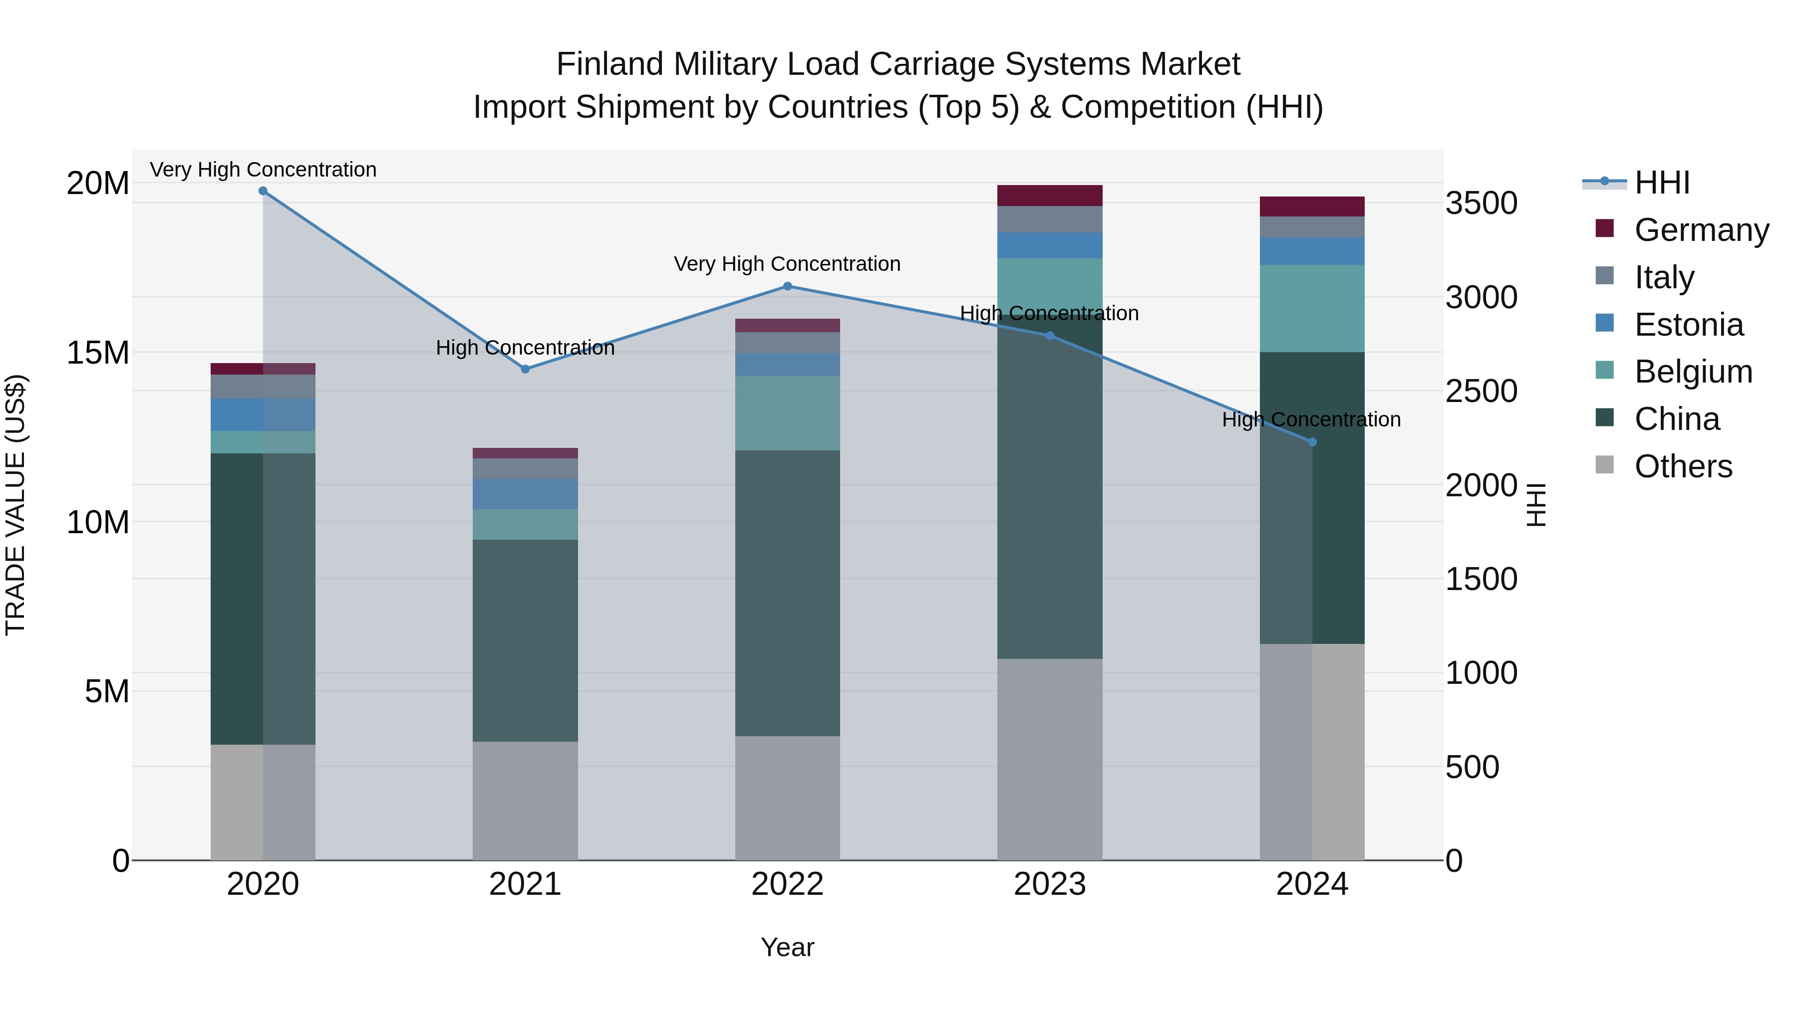Toggle the Germany legend entry
Screen dimensions: 1797x1010
(x=1682, y=230)
